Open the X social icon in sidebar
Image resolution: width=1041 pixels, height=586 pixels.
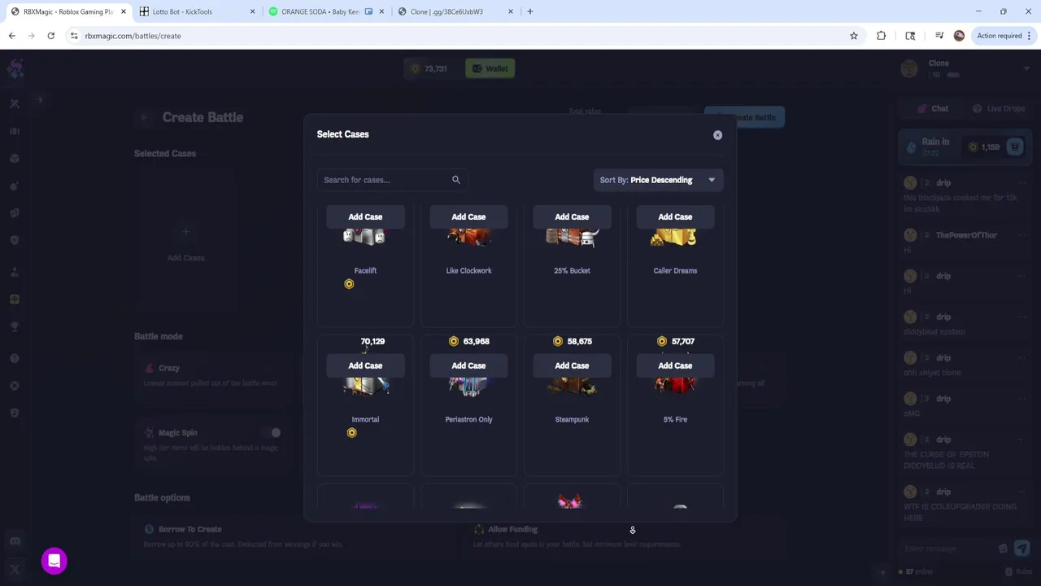[x=15, y=570]
